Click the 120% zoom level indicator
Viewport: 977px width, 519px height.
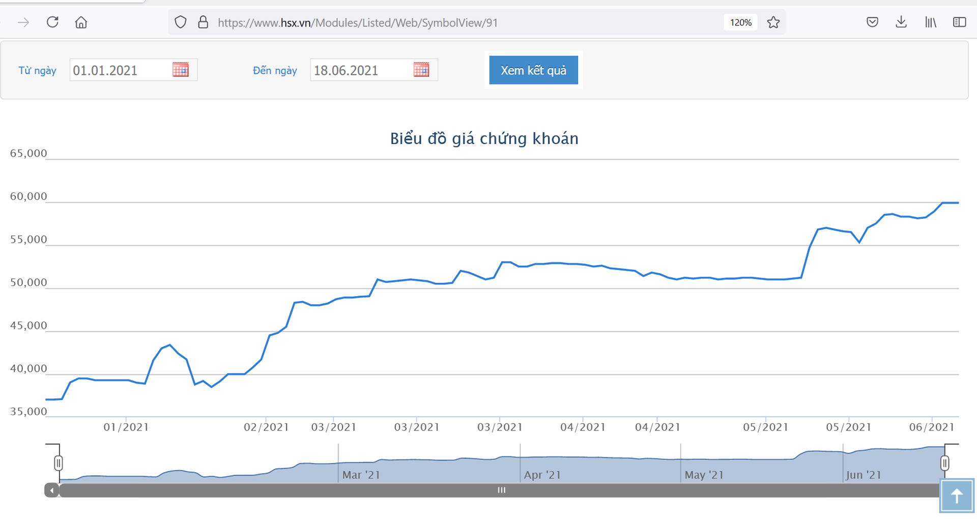[740, 22]
